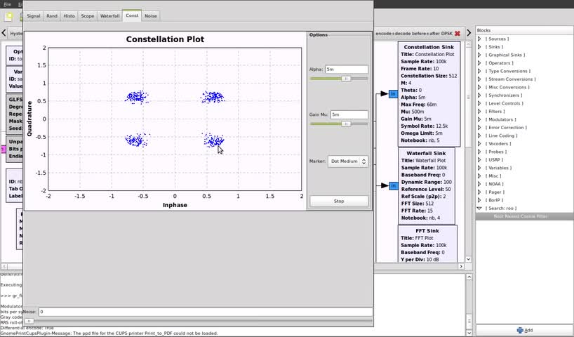The image size is (574, 337).
Task: Open the Noise tab
Action: click(x=150, y=16)
